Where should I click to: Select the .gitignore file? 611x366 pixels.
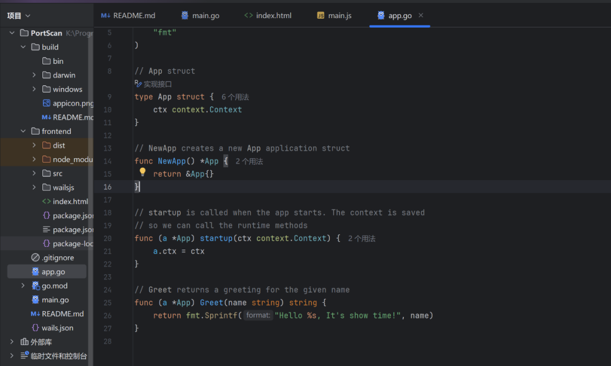pyautogui.click(x=53, y=258)
